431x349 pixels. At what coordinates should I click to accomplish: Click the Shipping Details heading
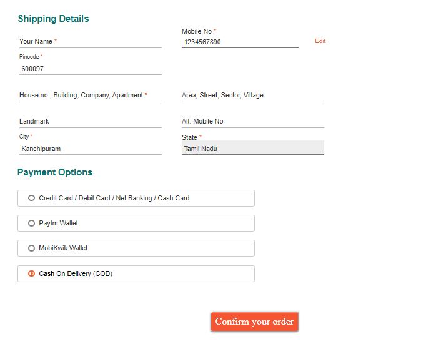pyautogui.click(x=53, y=19)
